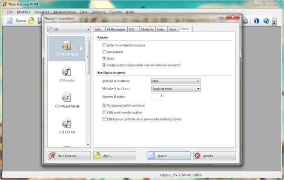Open the Finestra menu
Screen dimensions: 284x180
pyautogui.click(x=115, y=12)
